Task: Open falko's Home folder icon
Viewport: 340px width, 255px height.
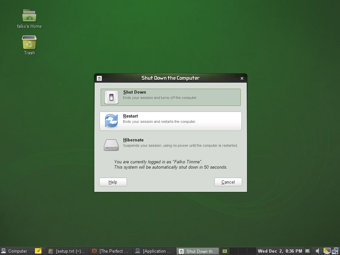Action: point(29,16)
